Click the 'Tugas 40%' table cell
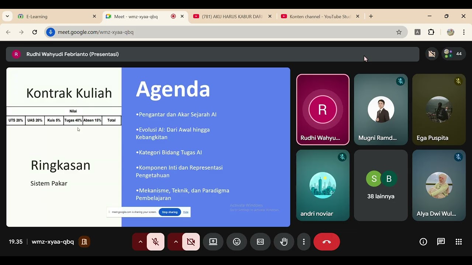472x265 pixels. coord(73,120)
